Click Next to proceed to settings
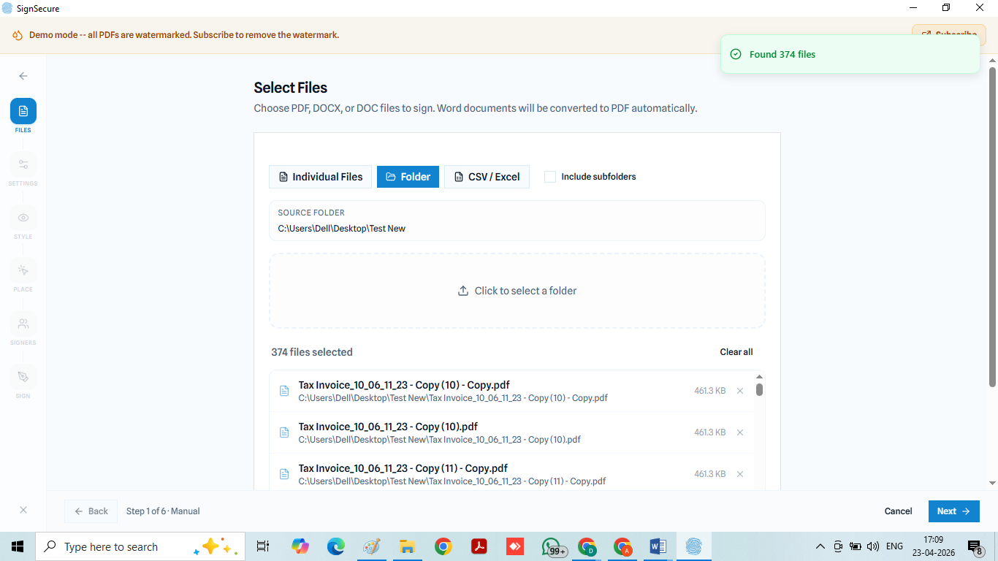This screenshot has width=998, height=561. 953,511
